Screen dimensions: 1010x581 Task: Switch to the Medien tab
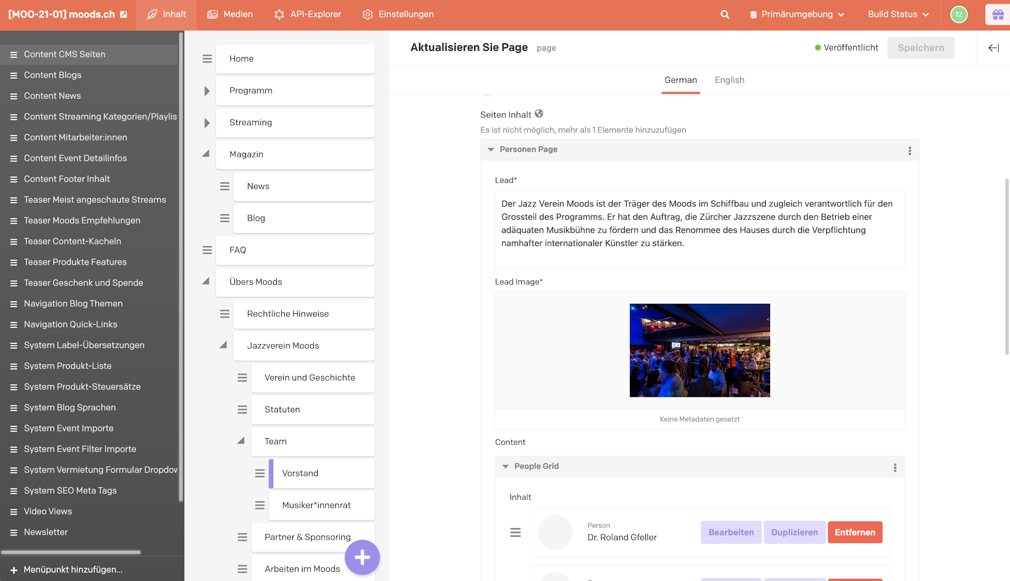tap(230, 15)
